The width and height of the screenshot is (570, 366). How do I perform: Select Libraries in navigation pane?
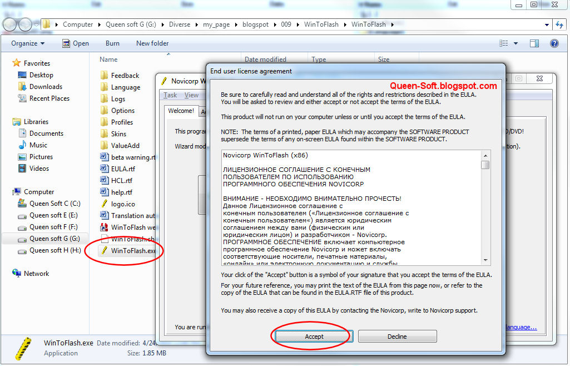click(x=36, y=122)
